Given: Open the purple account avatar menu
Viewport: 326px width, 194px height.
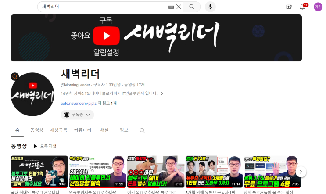Looking at the screenshot, I should click(x=318, y=7).
